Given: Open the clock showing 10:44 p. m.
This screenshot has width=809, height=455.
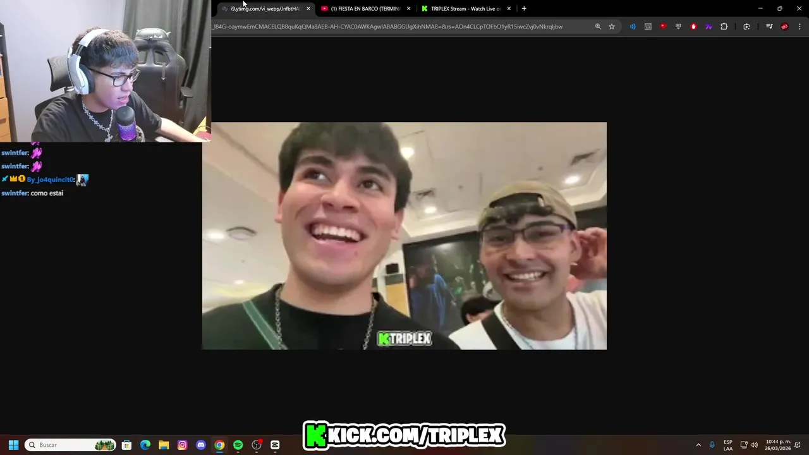Looking at the screenshot, I should point(777,445).
